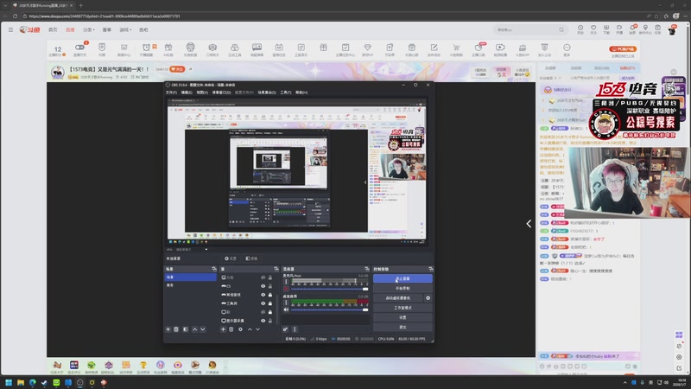Go to the Douyu 直播 tab
The height and width of the screenshot is (389, 691).
click(x=70, y=30)
